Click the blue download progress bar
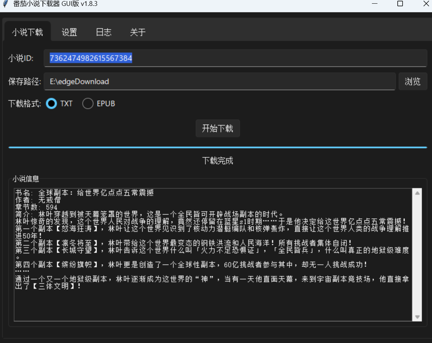Image resolution: width=432 pixels, height=343 pixels. 217,147
